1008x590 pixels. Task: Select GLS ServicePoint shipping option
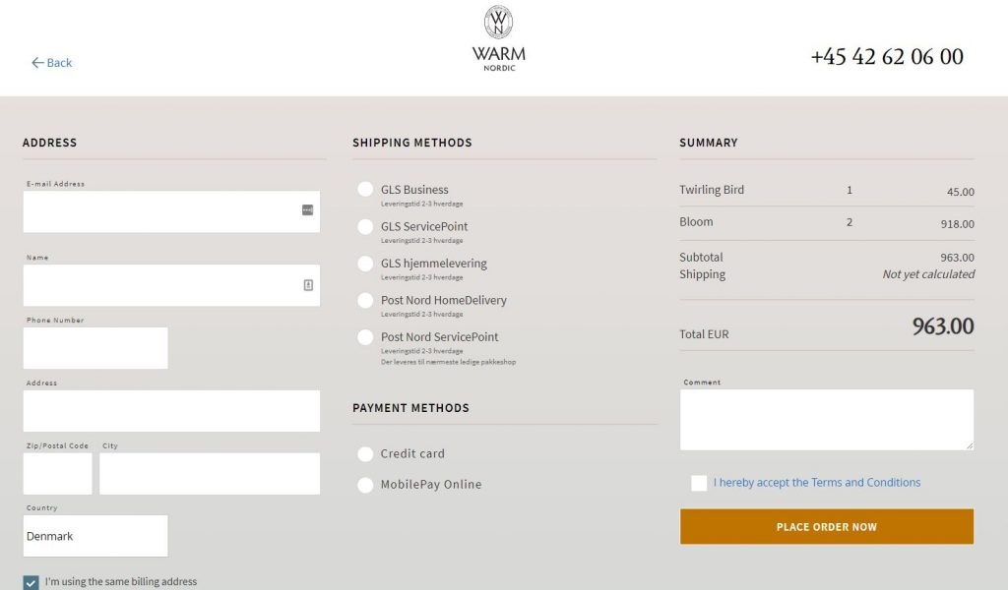click(x=365, y=226)
